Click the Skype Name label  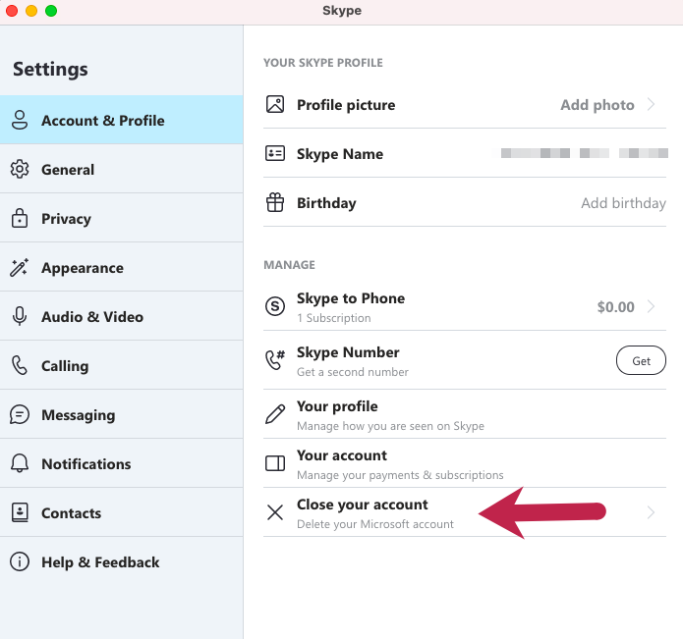340,154
